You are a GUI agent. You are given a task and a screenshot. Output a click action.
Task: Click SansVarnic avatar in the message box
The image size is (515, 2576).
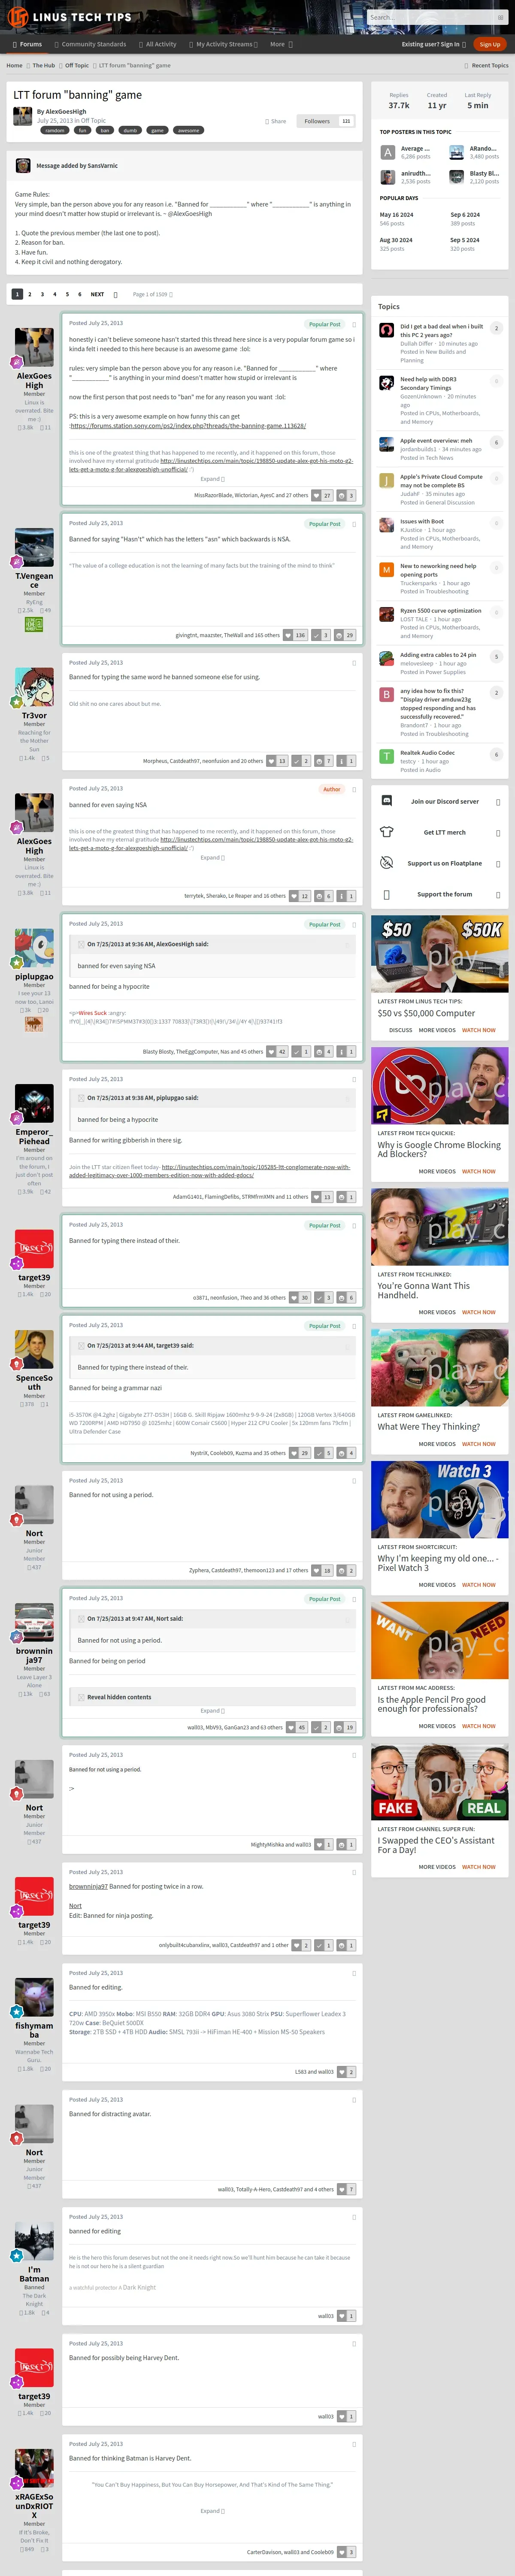tap(23, 166)
